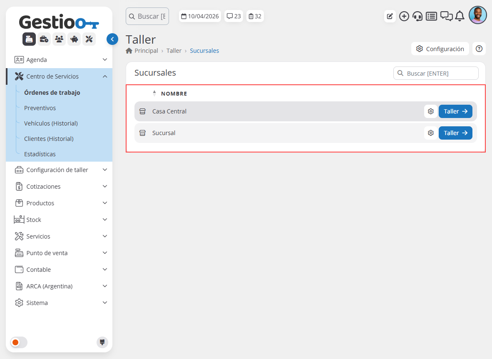Click the question mark help icon
This screenshot has height=359, width=492.
pyautogui.click(x=479, y=49)
